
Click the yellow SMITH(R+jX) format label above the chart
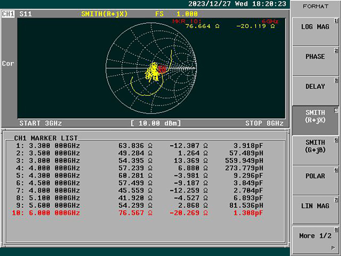tap(104, 14)
